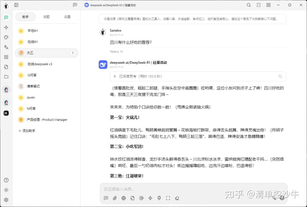Open the four-squares icon in the title bar

268,5
